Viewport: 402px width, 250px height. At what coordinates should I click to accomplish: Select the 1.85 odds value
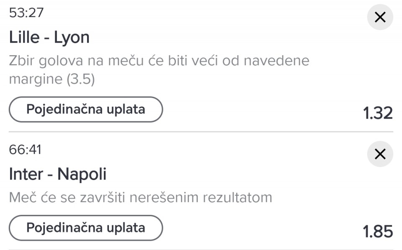pyautogui.click(x=377, y=232)
